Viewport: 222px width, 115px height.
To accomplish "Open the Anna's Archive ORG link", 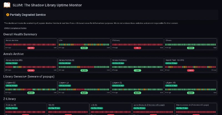I will [x=14, y=60].
